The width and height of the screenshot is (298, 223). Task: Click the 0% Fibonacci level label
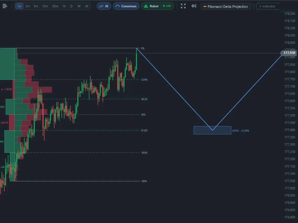point(143,48)
